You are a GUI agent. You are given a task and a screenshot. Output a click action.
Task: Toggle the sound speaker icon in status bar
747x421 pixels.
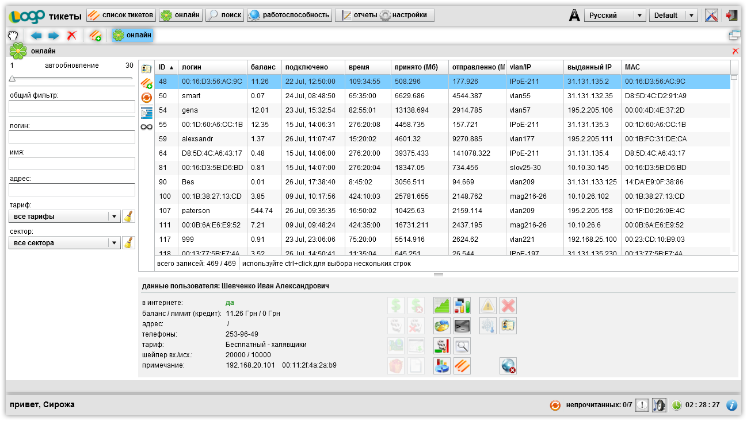659,405
